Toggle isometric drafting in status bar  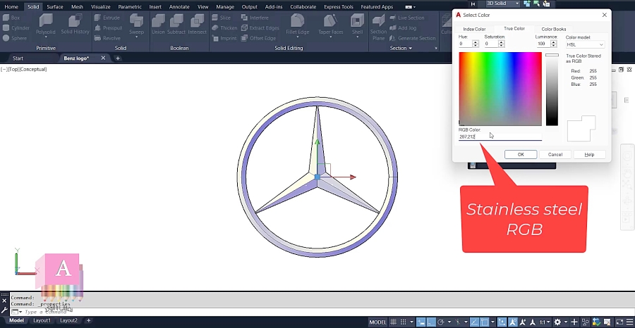[x=459, y=322]
